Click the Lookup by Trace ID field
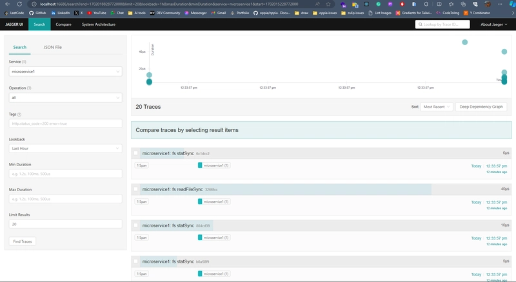This screenshot has width=516, height=282. pyautogui.click(x=442, y=24)
